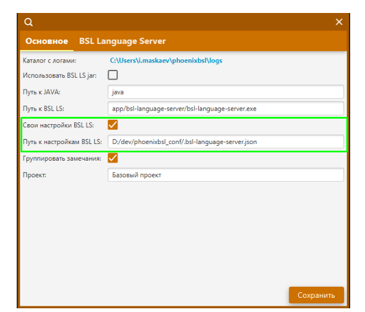Click the Сохранить button
365x312 pixels.
(x=316, y=295)
